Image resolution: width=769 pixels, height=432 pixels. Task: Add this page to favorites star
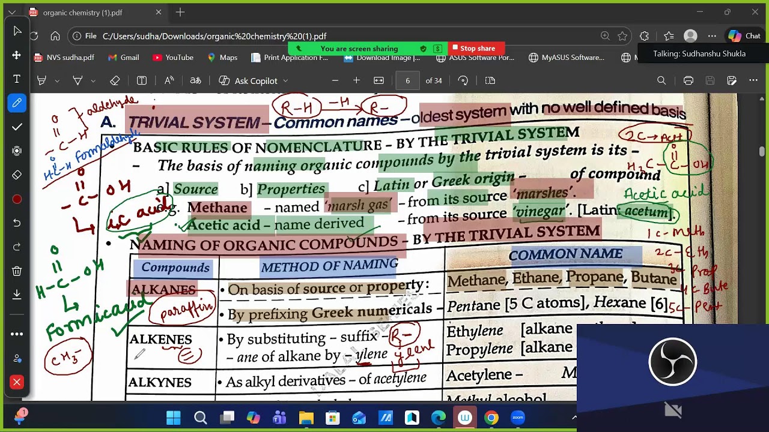pyautogui.click(x=622, y=36)
